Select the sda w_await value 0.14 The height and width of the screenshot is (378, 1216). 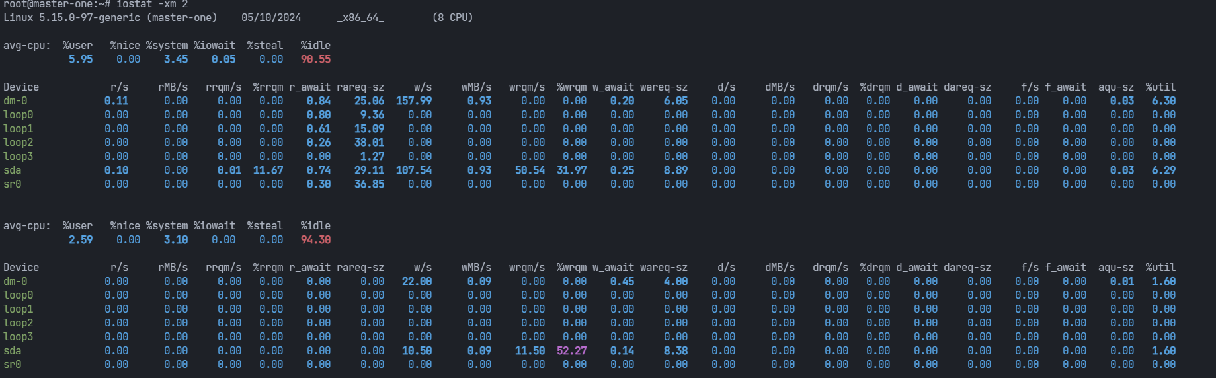click(622, 351)
